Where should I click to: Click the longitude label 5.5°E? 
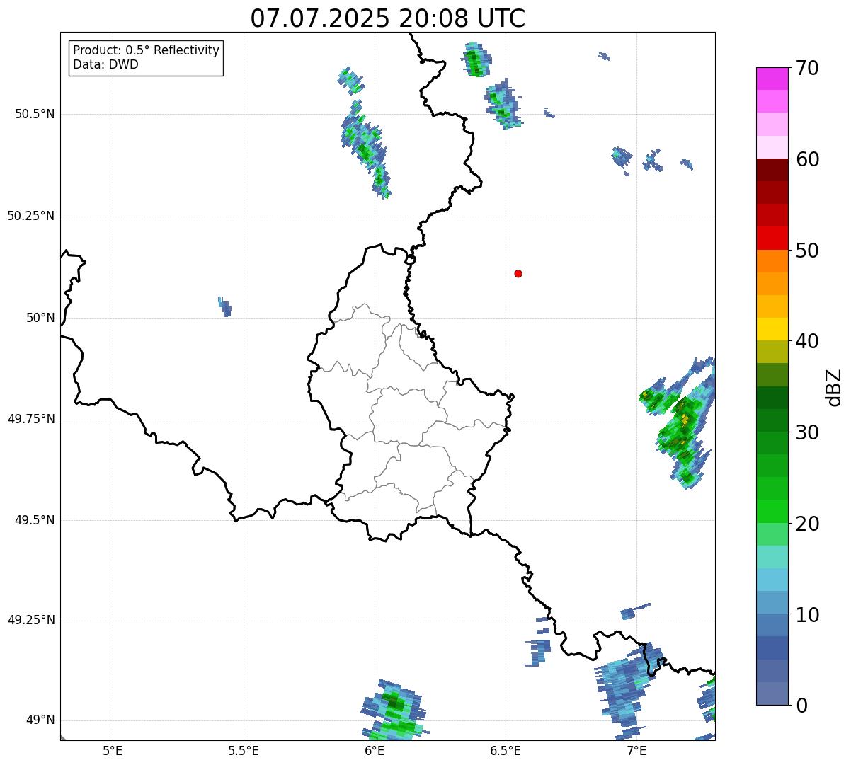pyautogui.click(x=244, y=750)
